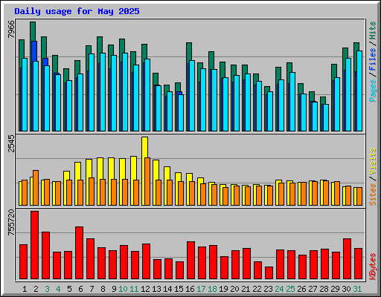Click the tallest red KBytes bar for day 2
Viewport: 381px width, 297px height.
pyautogui.click(x=35, y=245)
